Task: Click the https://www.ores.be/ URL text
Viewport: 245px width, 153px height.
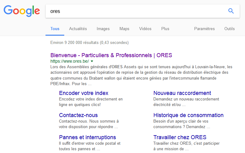Action: coord(69,61)
